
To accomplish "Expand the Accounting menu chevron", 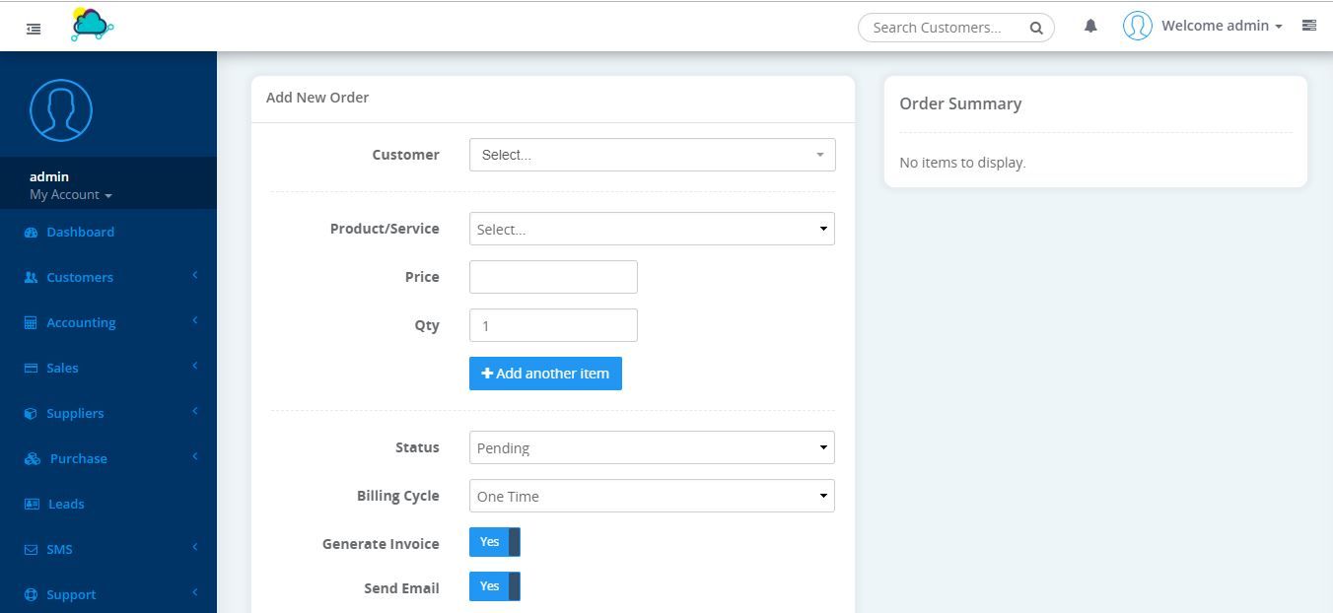I will pos(195,320).
